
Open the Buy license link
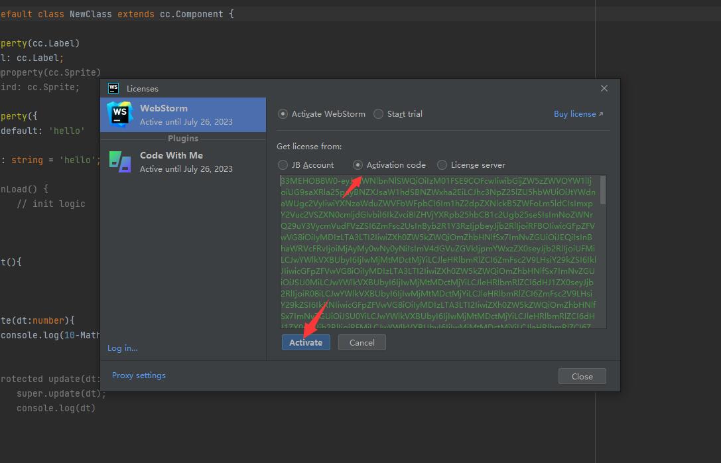click(x=578, y=114)
